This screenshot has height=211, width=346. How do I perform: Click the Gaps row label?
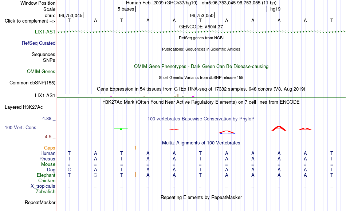click(x=50, y=148)
